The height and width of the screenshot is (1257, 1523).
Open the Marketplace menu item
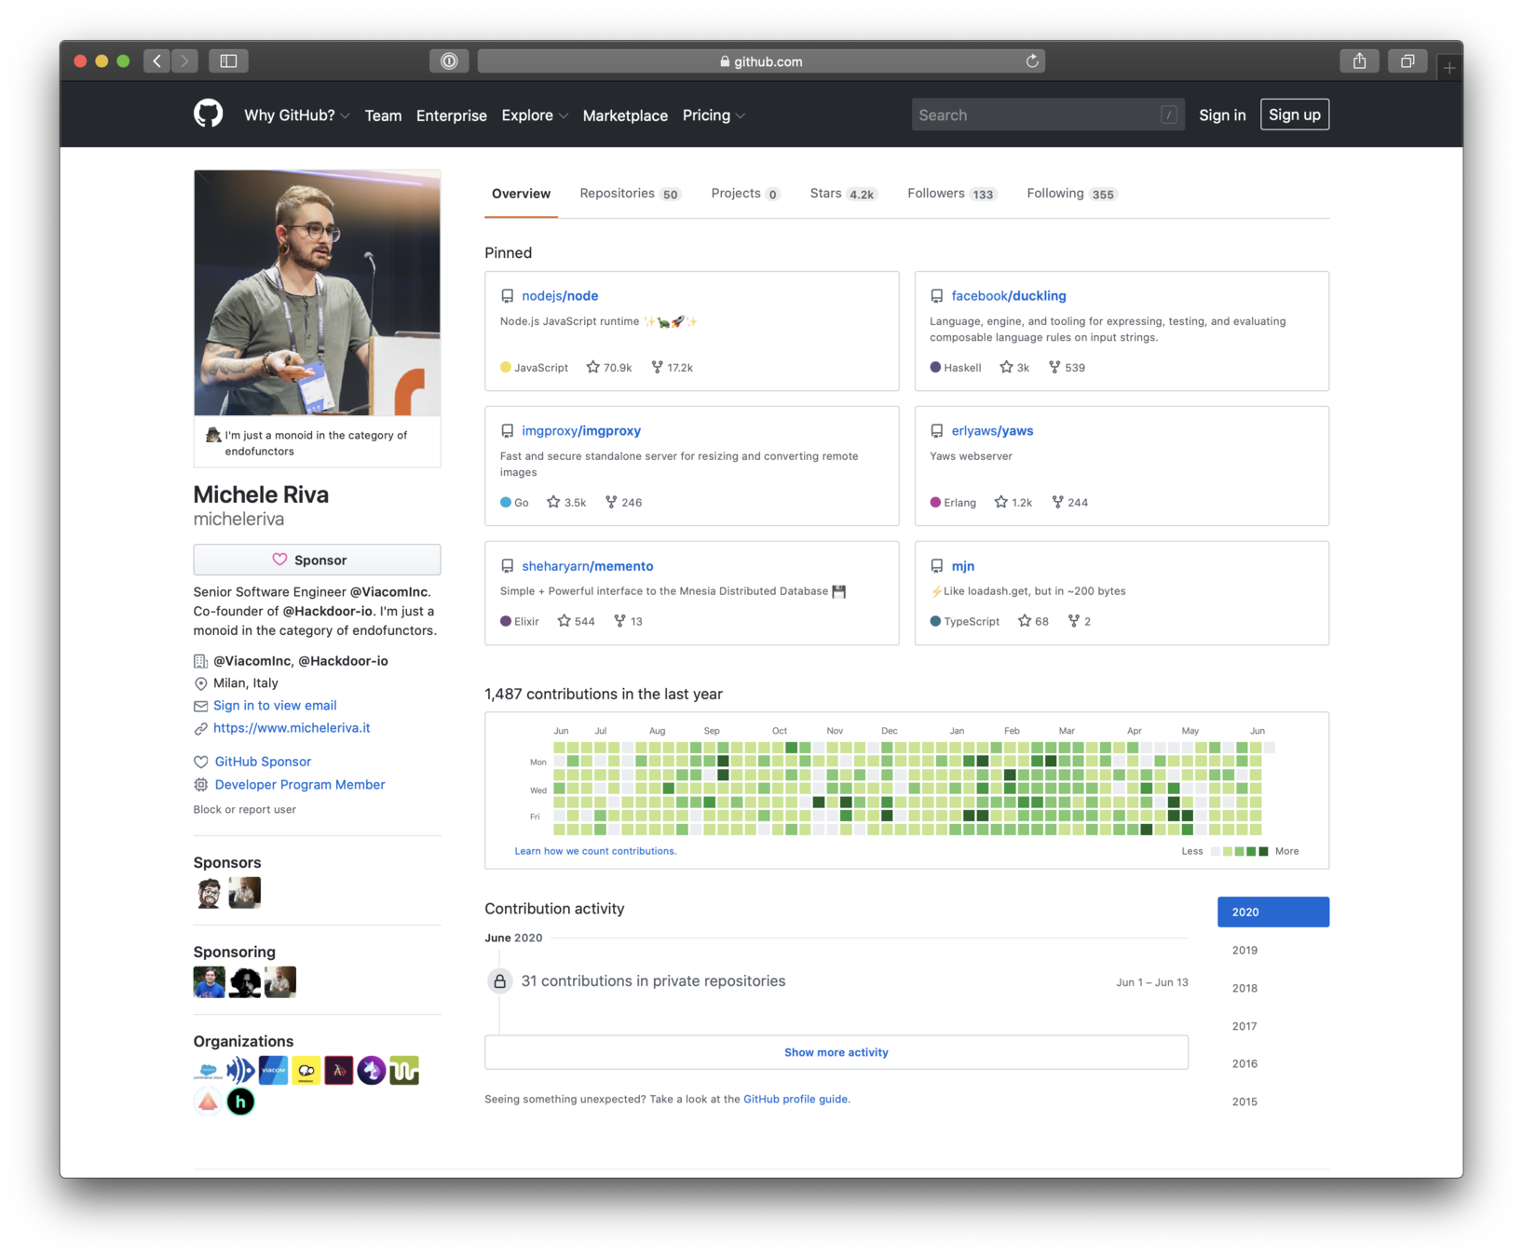(625, 115)
